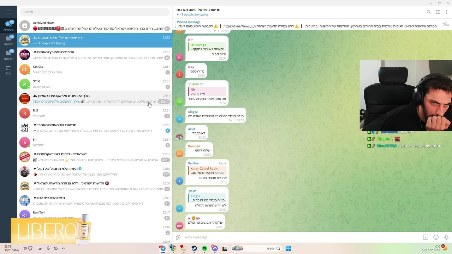Viewport: 452px width, 254px height.
Task: Open quoted Koren Zaibel Rubin message
Action: (x=207, y=171)
